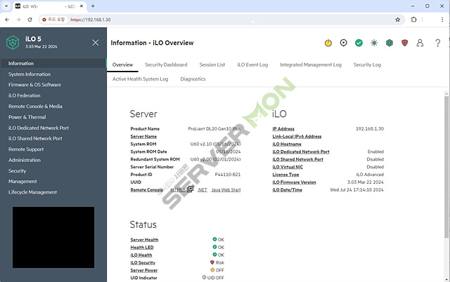The height and width of the screenshot is (282, 450).
Task: Open Lifecycle Management section
Action: click(32, 192)
